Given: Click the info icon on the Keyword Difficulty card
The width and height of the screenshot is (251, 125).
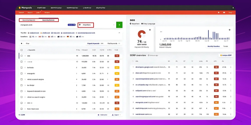Looking at the screenshot, I should click(150, 30).
